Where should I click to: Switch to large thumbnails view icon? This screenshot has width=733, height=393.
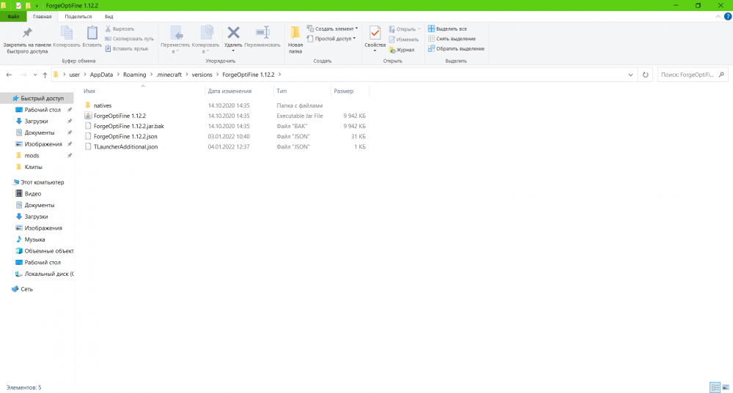click(726, 387)
